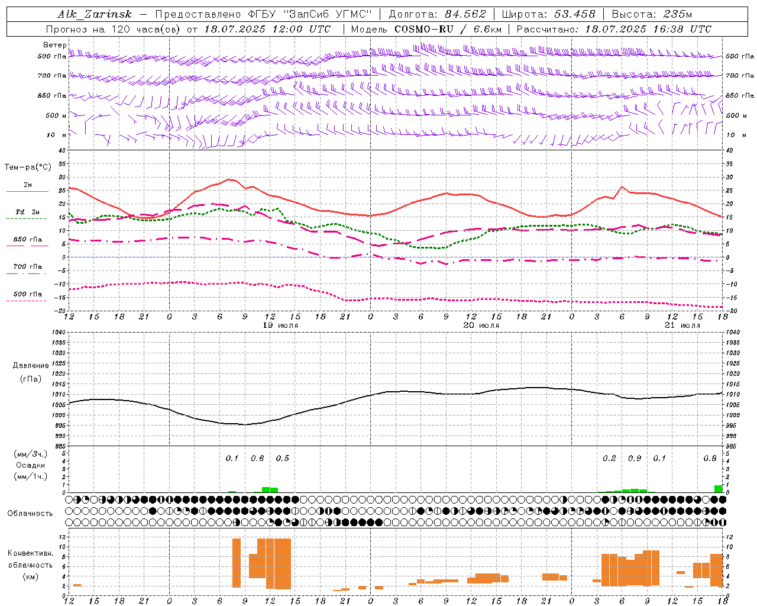Select the Td 2м dew point legend entry
Image resolution: width=757 pixels, height=606 pixels.
coord(28,212)
